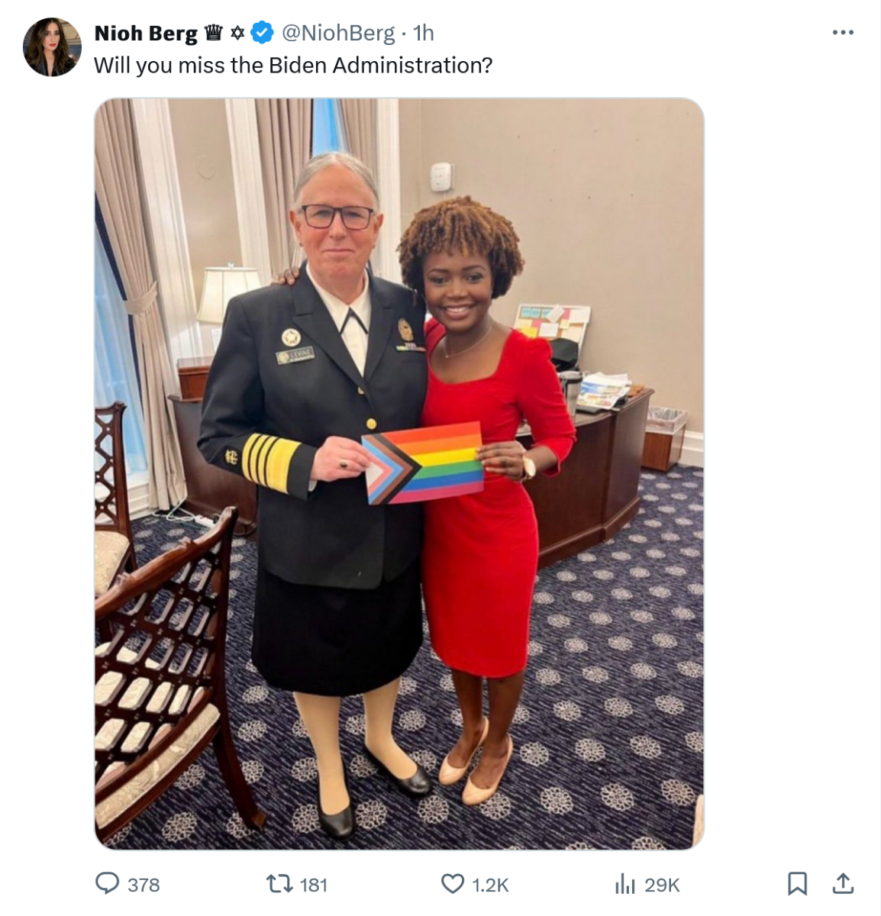Click the Nioh Berg display name

(146, 33)
